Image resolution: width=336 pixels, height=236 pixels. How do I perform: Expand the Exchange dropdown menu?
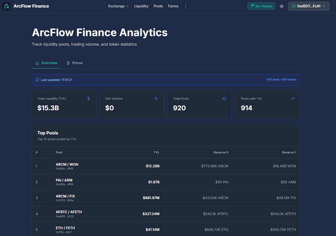pyautogui.click(x=118, y=6)
